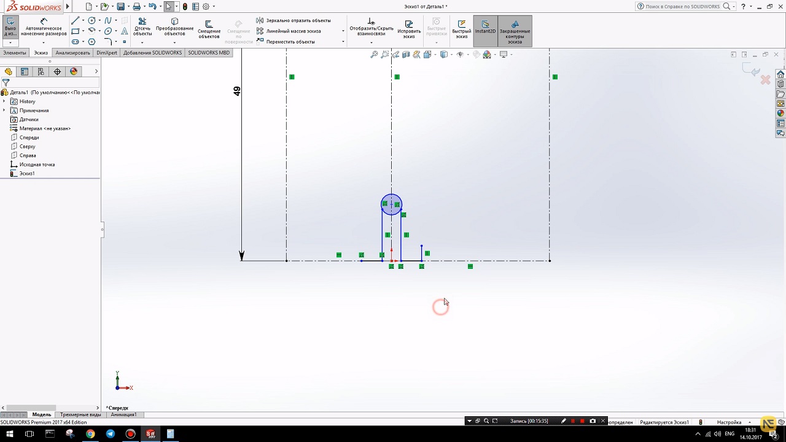Click Rapid Sketch (Быстрый эскиз) button
786x442 pixels.
(461, 28)
